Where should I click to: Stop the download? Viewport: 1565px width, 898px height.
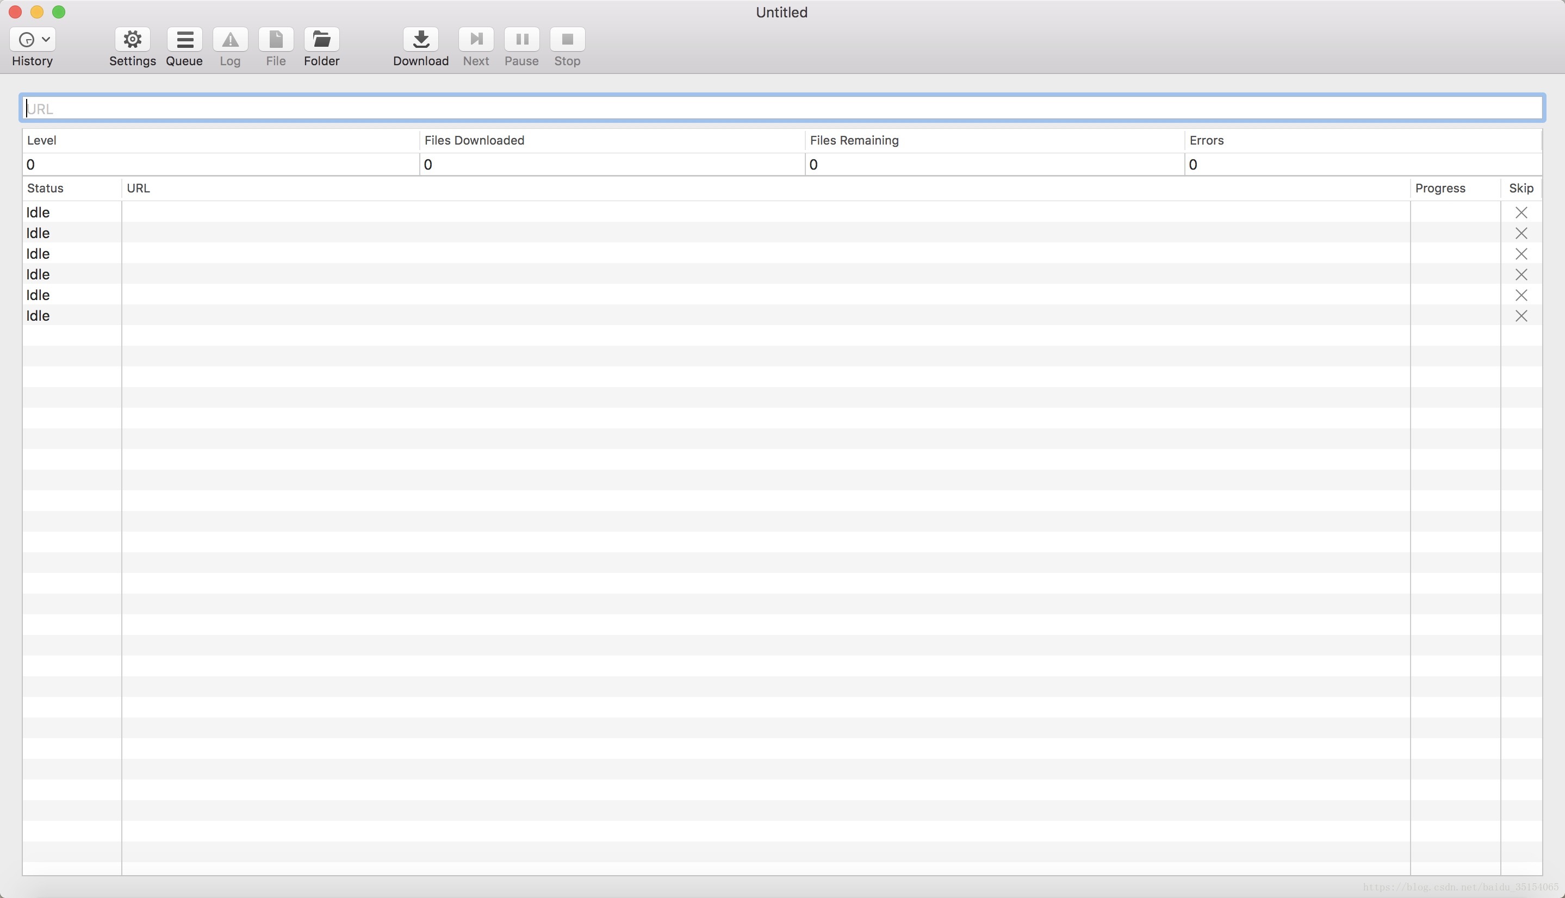(567, 40)
